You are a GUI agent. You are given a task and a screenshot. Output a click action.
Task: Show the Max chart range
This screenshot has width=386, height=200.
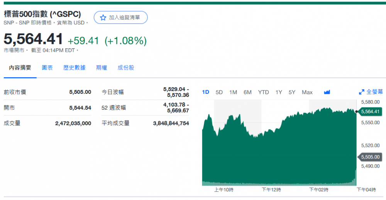[x=307, y=92]
